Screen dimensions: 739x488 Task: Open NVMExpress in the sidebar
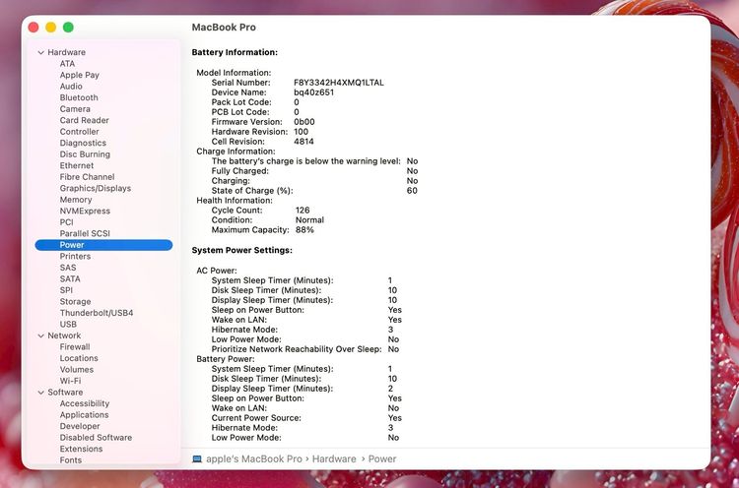pos(85,211)
